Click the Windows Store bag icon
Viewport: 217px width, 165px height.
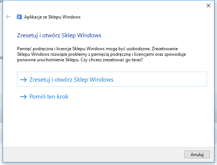19,17
